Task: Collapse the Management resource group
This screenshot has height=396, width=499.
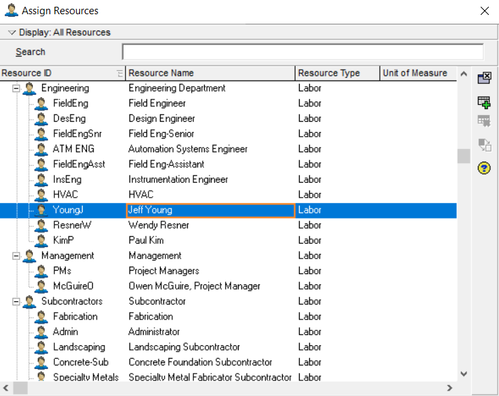Action: [x=16, y=255]
